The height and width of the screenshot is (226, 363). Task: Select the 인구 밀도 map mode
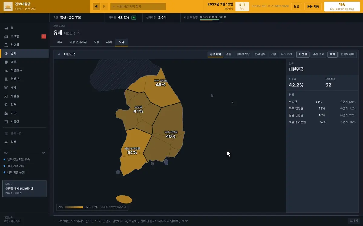[260, 54]
